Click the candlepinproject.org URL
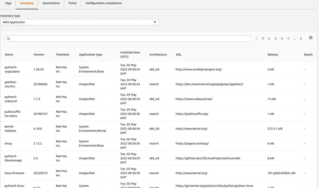Screen dimensions: 319x188 coord(199,69)
